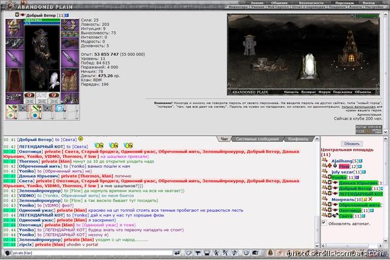Click the floppy-disk save icon in chat toolbar
This screenshot has width=390, height=260.
point(207,253)
